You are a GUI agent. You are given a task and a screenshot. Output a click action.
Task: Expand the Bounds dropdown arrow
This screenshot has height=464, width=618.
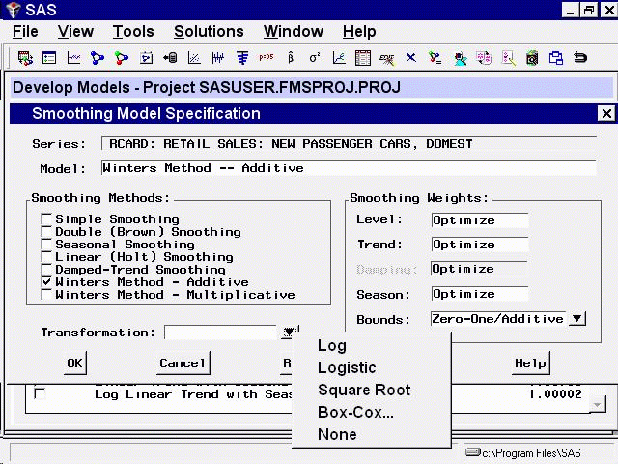tap(577, 318)
